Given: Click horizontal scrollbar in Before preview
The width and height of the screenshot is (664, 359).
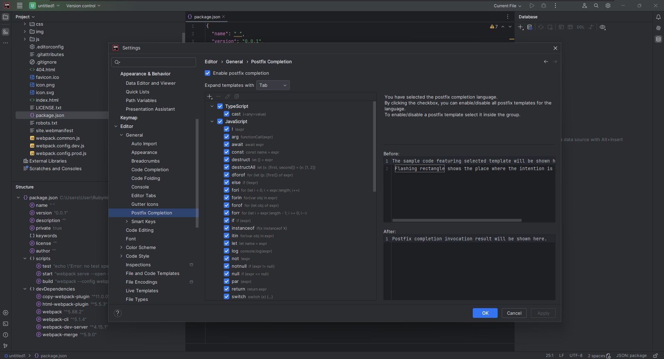Looking at the screenshot, I should click(456, 220).
